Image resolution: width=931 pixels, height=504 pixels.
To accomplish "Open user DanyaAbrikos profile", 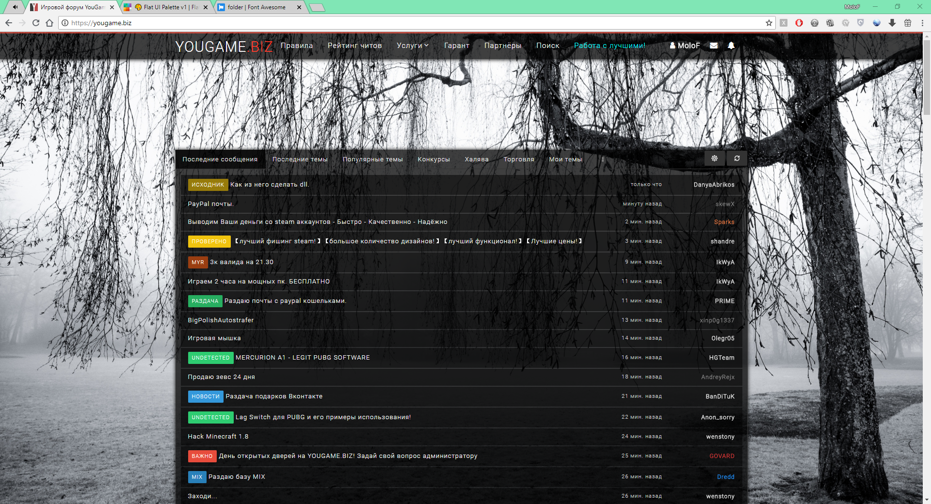I will point(714,185).
